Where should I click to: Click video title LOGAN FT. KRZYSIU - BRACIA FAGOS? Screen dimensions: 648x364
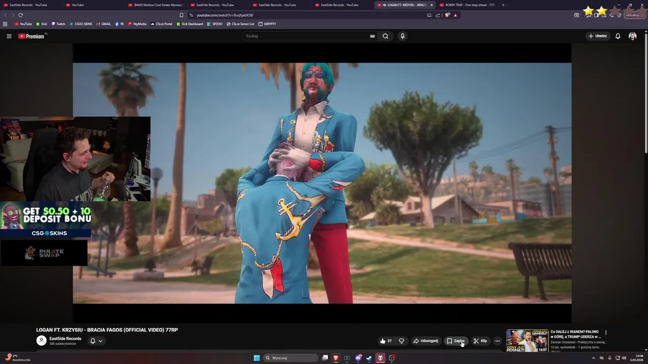click(x=107, y=330)
